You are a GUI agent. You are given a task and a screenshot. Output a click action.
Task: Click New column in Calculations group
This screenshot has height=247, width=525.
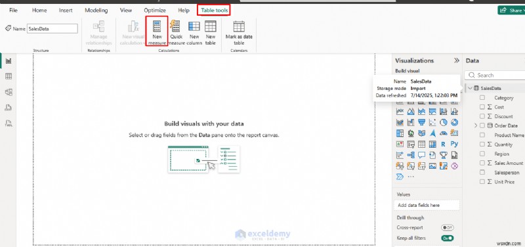point(194,33)
